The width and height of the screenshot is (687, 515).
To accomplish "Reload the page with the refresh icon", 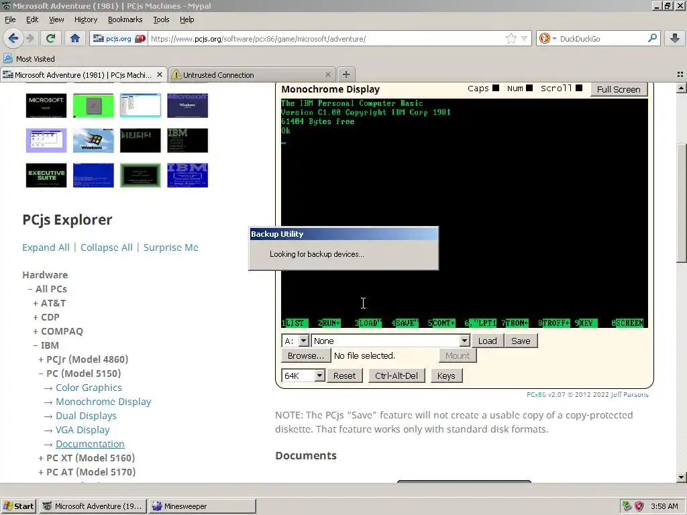I will pos(51,38).
